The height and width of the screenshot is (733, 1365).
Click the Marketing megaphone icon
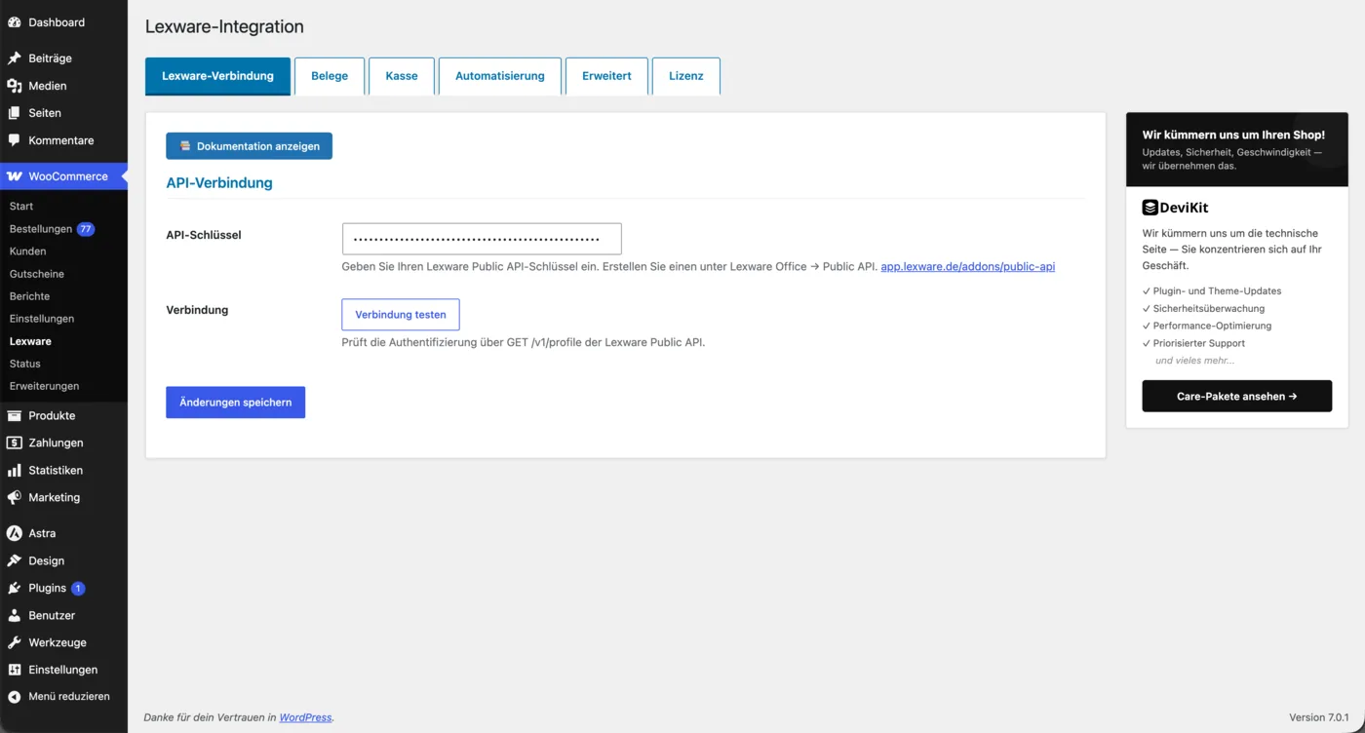coord(14,497)
